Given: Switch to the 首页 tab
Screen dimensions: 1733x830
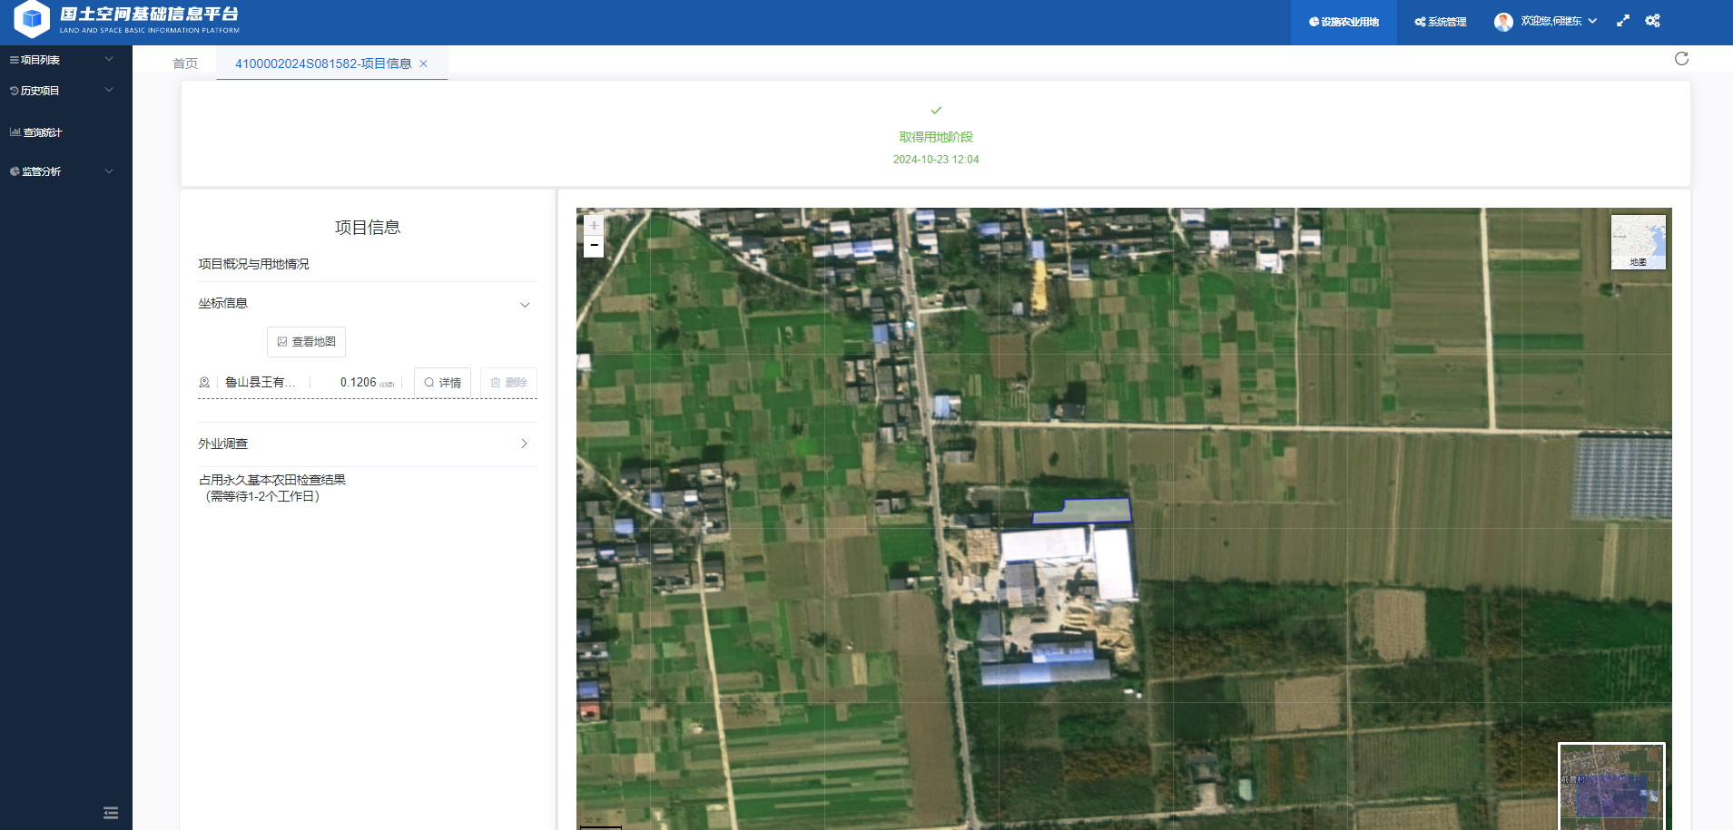Looking at the screenshot, I should [x=185, y=63].
